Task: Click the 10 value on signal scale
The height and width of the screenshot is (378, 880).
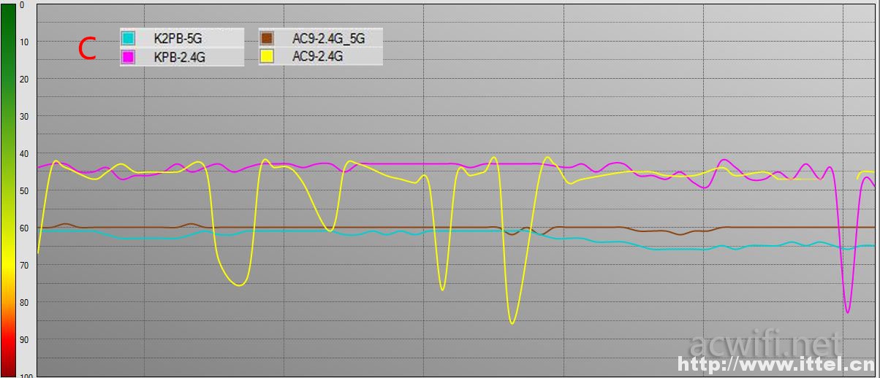Action: (x=24, y=42)
